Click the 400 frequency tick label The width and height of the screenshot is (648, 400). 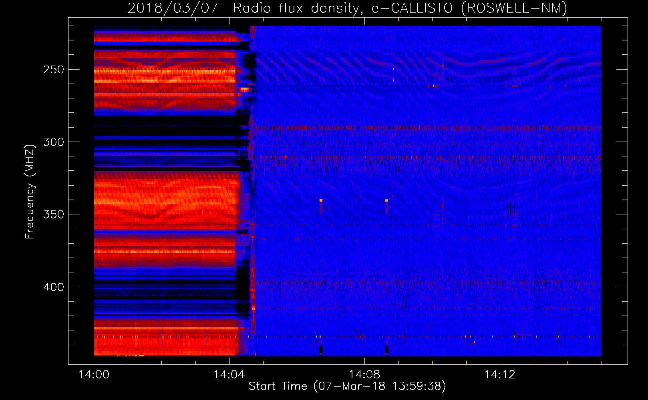54,287
